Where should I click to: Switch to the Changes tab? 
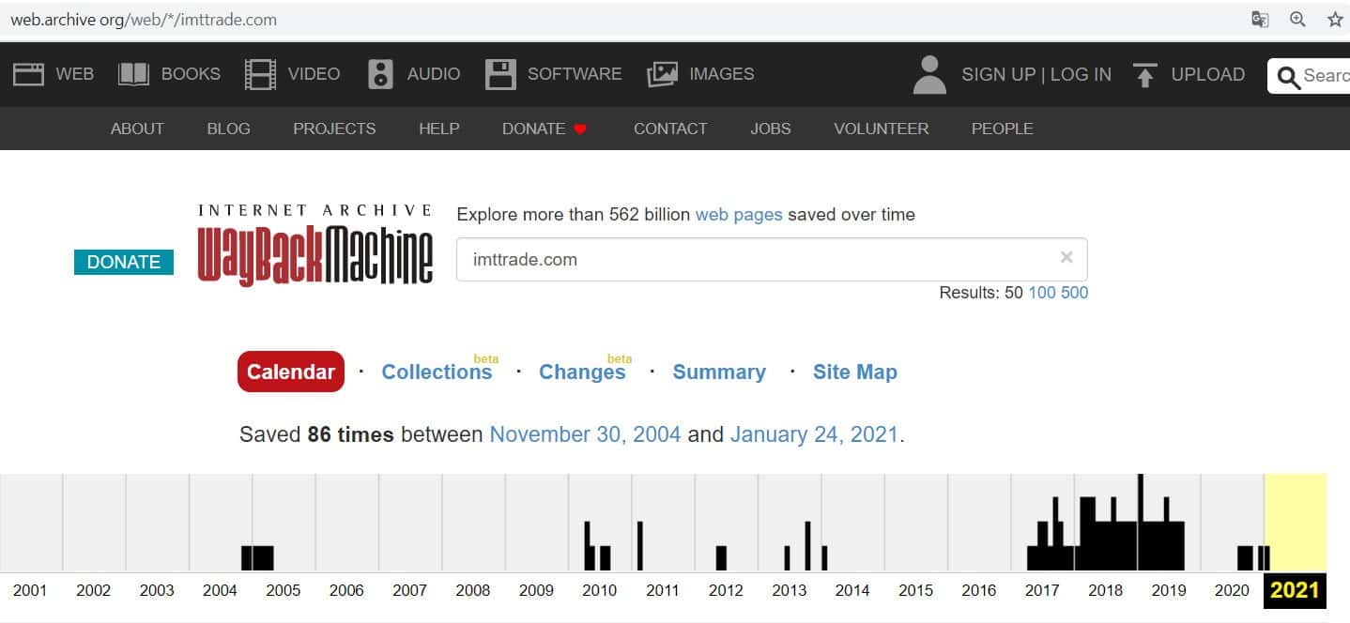pyautogui.click(x=582, y=372)
